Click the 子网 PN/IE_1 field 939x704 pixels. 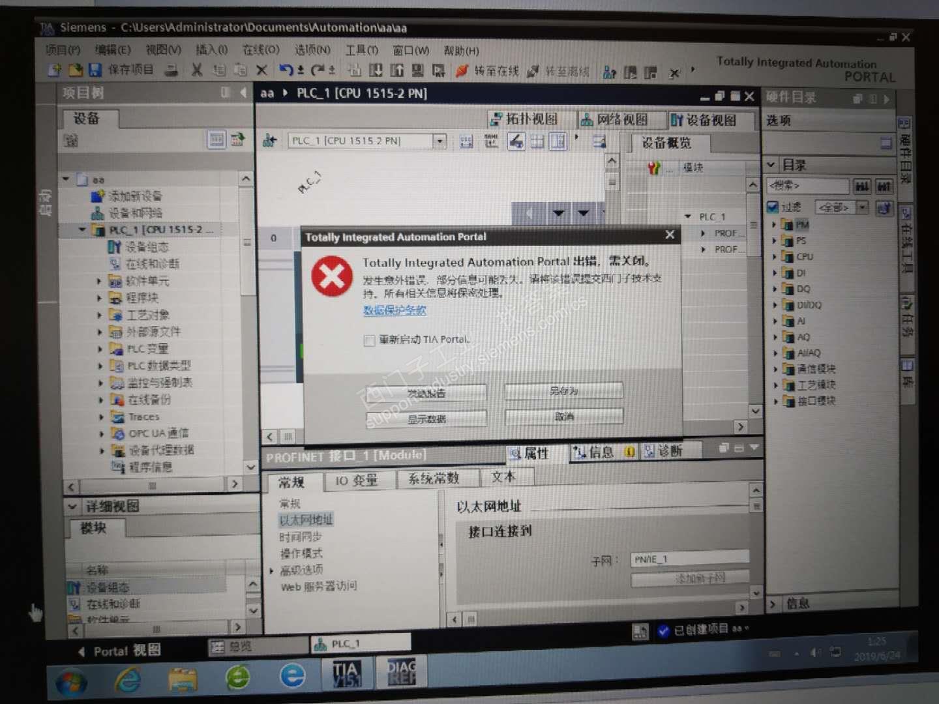click(x=690, y=559)
